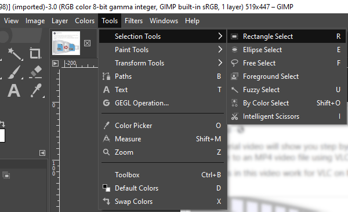The image size is (348, 212).
Task: Select the Eraser tool in the toolbox
Action: (35, 72)
